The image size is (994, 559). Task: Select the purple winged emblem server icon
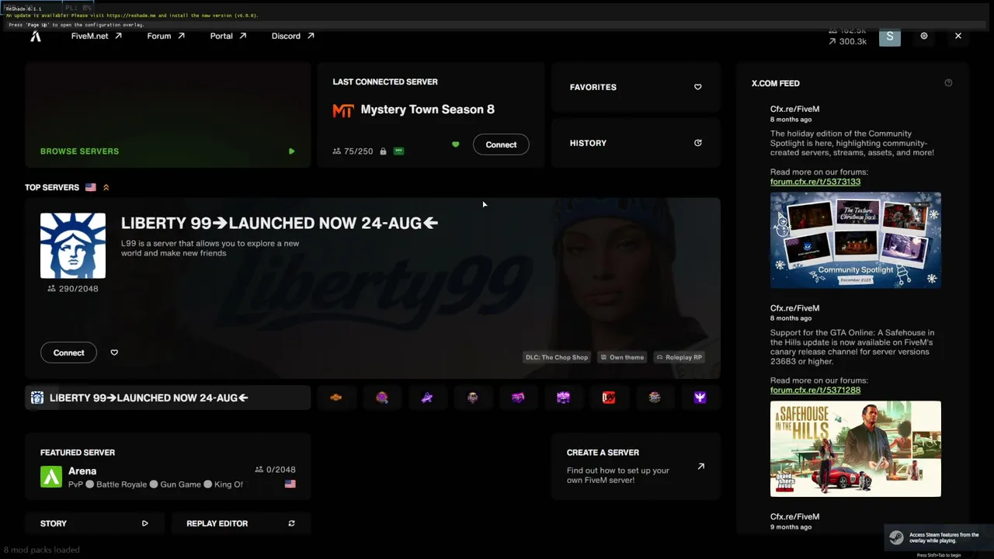(700, 398)
